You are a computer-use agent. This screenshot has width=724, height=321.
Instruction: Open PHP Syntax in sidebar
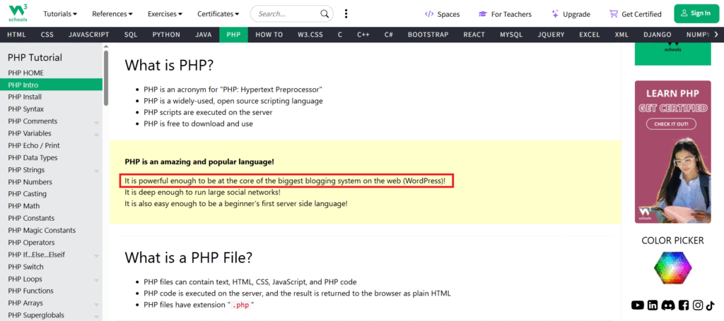click(25, 109)
